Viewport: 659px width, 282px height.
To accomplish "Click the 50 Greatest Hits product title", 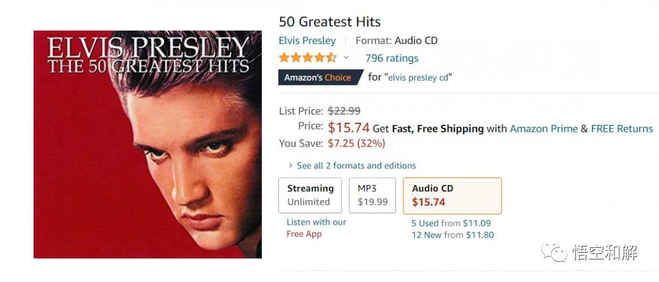I will click(329, 22).
